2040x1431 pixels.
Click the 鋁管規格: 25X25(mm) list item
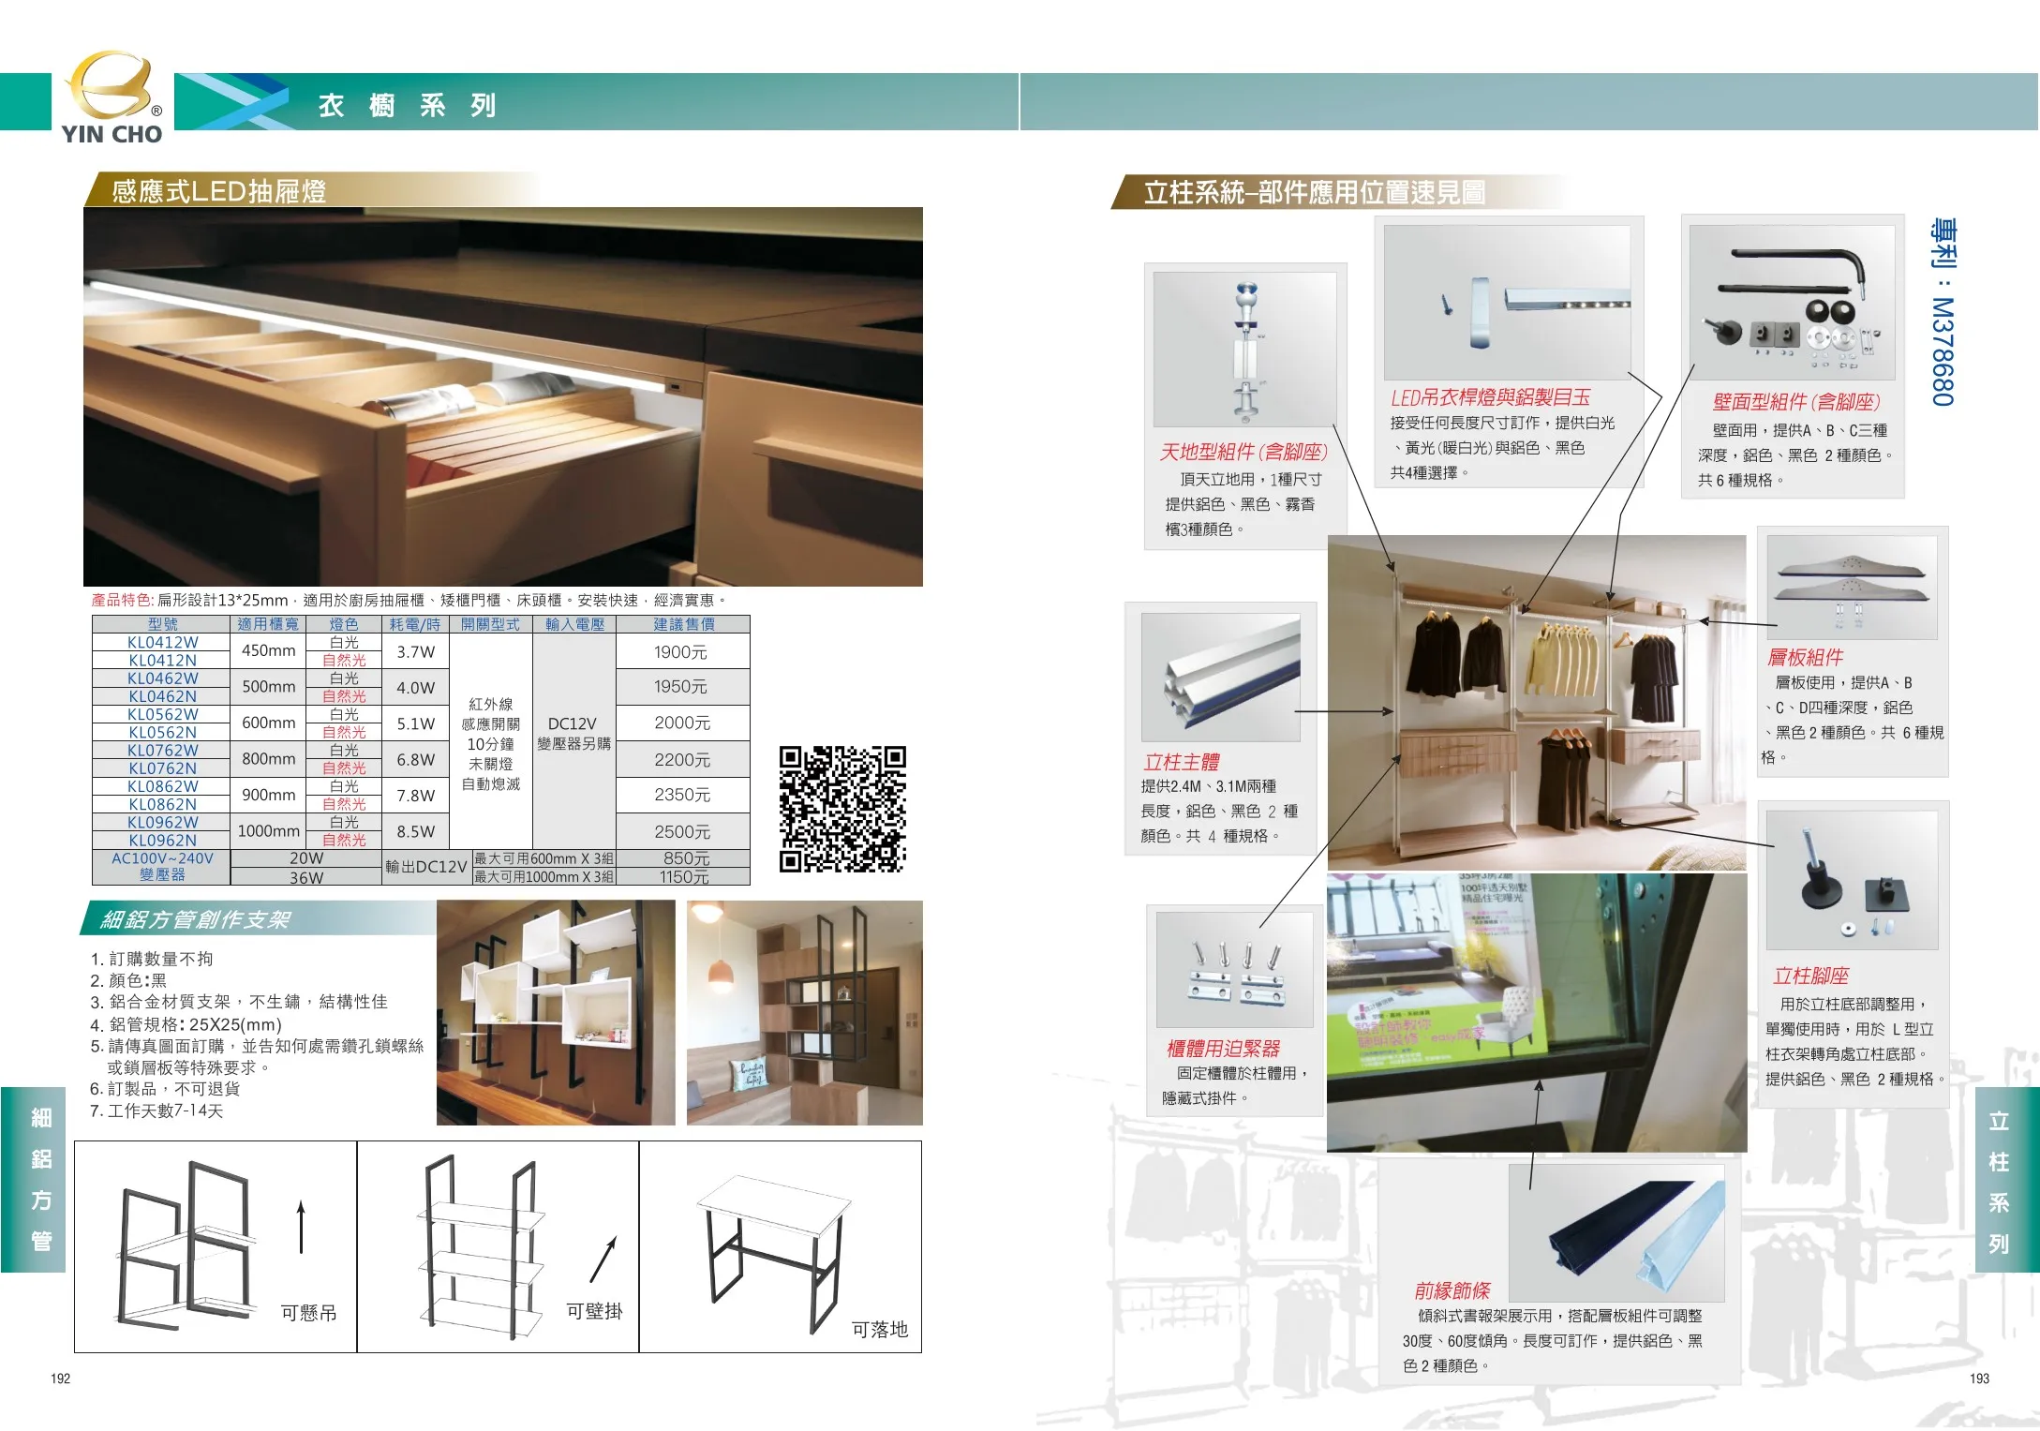tap(186, 1024)
